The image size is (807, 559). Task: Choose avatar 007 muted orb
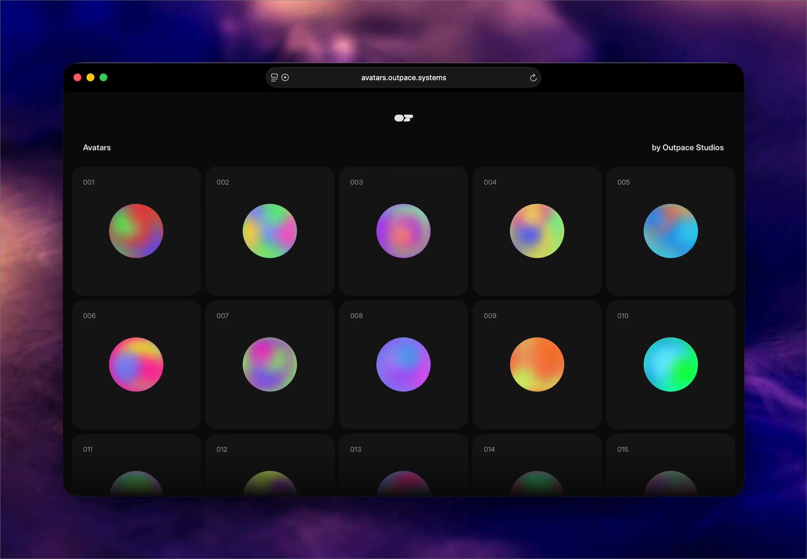[x=269, y=364]
